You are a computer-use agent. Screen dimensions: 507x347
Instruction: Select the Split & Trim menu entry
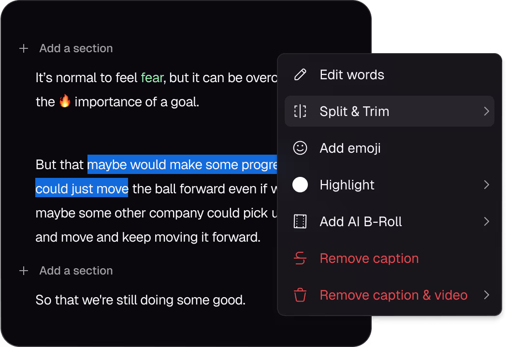click(x=354, y=111)
